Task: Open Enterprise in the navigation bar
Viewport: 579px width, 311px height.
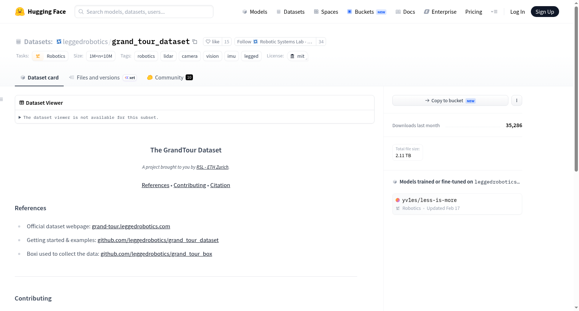Action: 440,12
